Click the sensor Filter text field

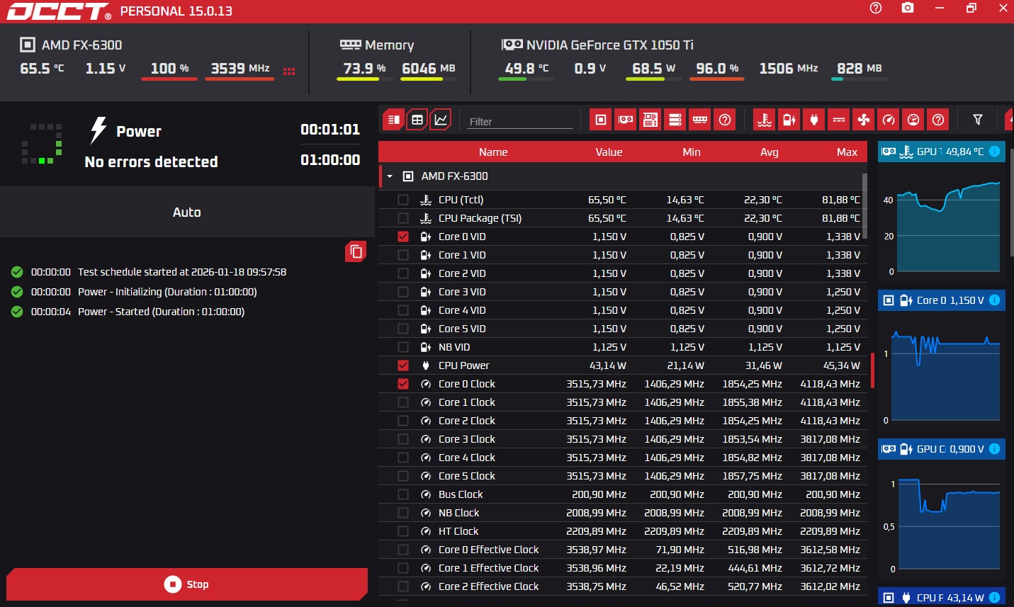pos(520,122)
